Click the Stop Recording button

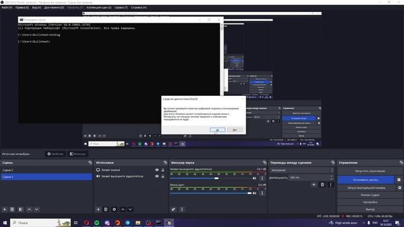click(365, 180)
